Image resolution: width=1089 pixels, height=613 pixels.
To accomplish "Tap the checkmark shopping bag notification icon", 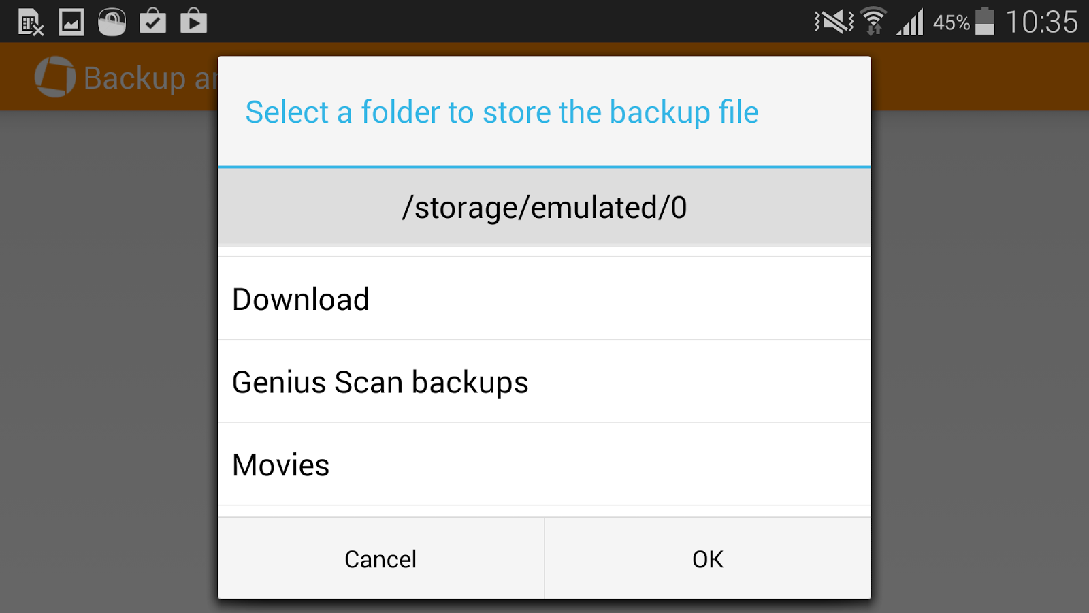I will [152, 21].
